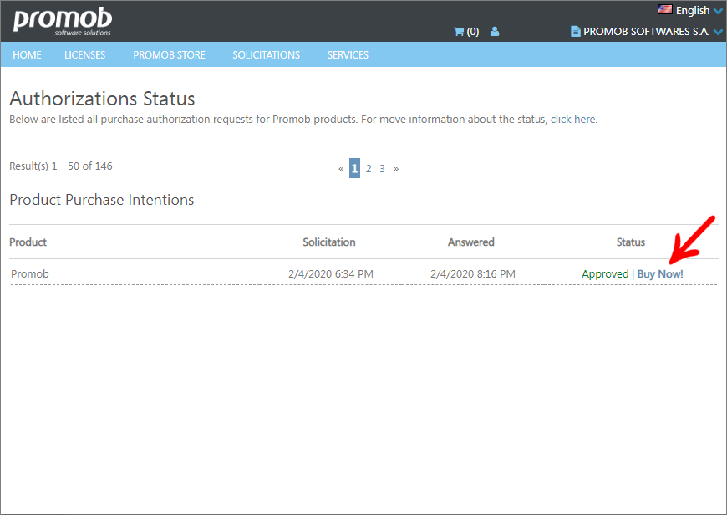Click the Buy Now! link
This screenshot has height=515, width=727.
[660, 273]
